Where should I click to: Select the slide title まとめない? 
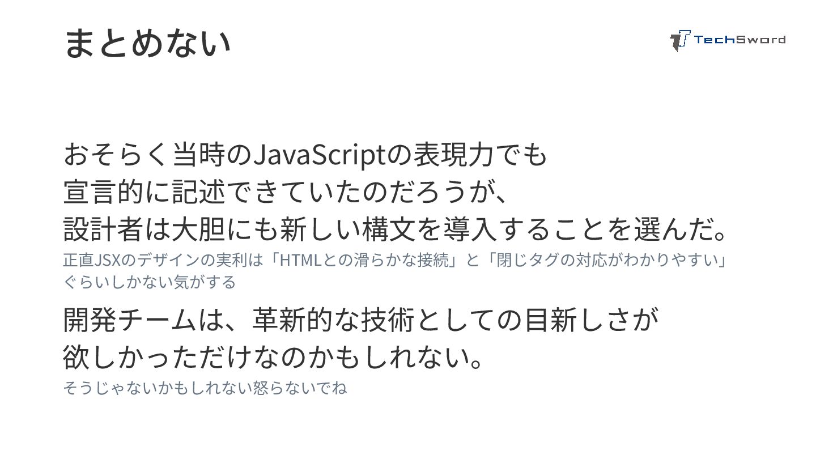147,43
